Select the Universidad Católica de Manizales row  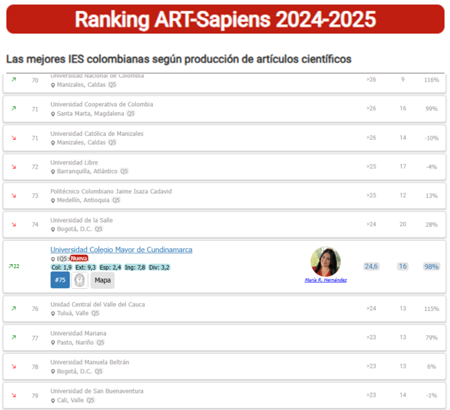tap(224, 138)
